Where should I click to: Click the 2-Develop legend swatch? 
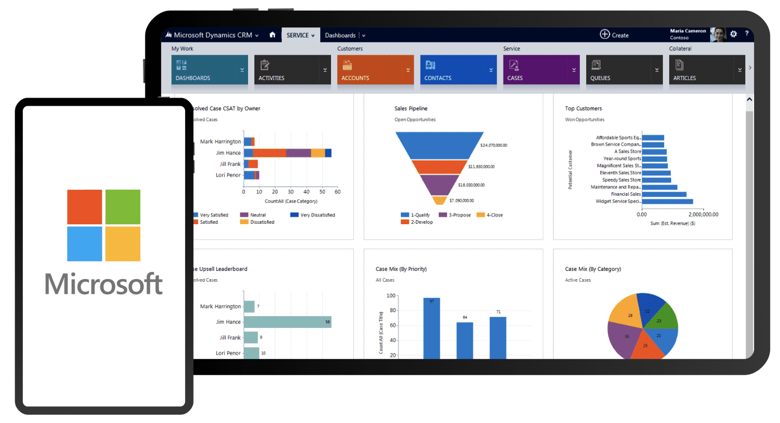point(405,222)
